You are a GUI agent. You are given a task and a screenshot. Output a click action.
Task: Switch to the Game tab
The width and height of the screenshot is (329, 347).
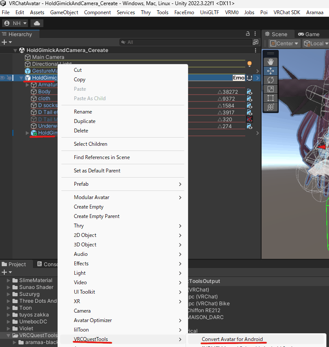[x=309, y=34]
